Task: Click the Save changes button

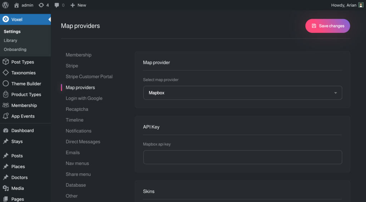Action: (327, 26)
